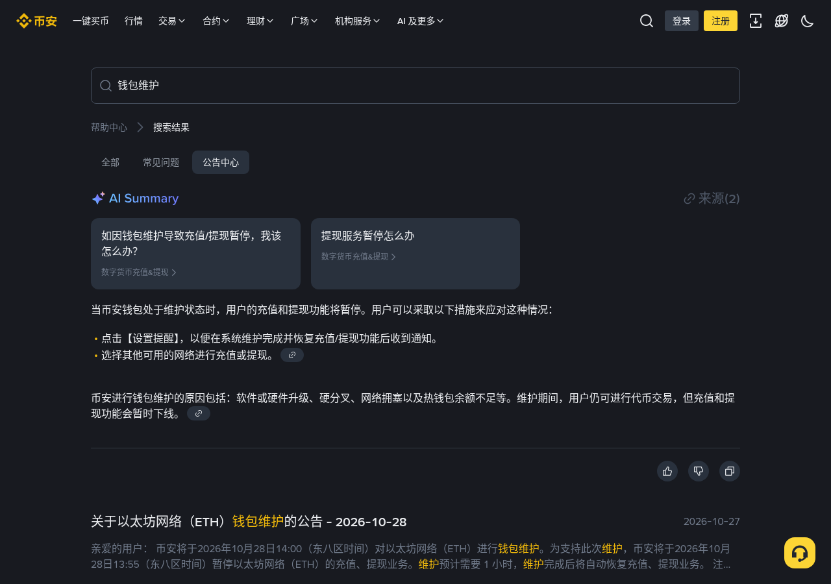The width and height of the screenshot is (831, 584).
Task: Click the thumbs up feedback icon
Action: click(x=667, y=471)
